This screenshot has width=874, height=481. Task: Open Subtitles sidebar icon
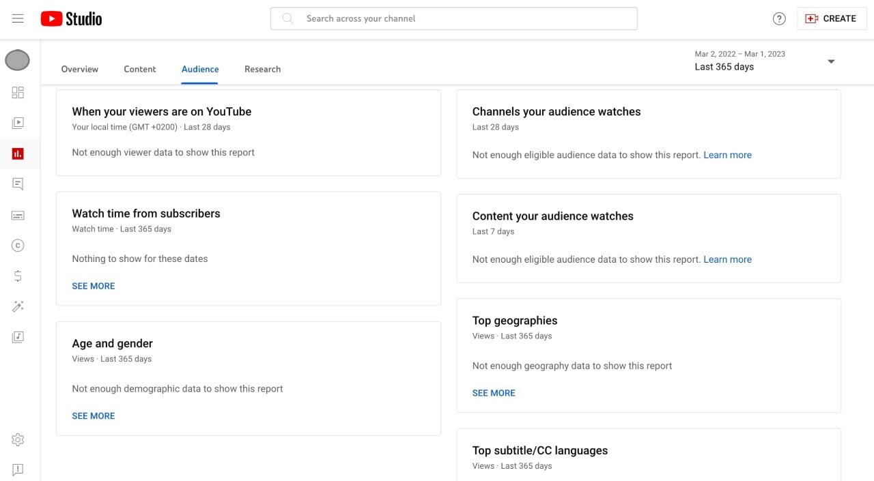(x=18, y=215)
